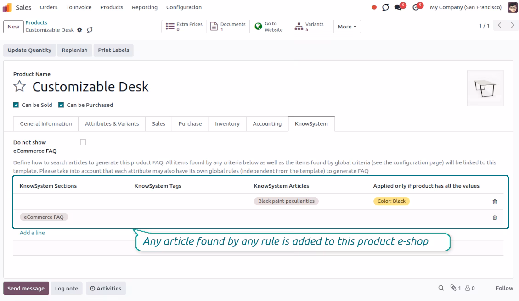Open Variants smart button
Viewport: 519px width, 301px height.
point(312,27)
